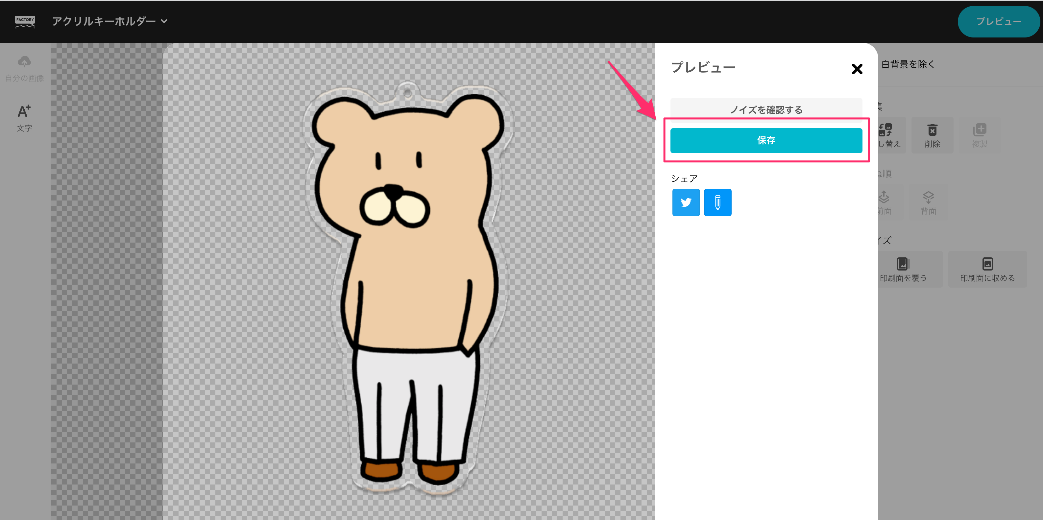Open the アクリルキーホルダー product title menu
The image size is (1043, 520).
pos(104,21)
